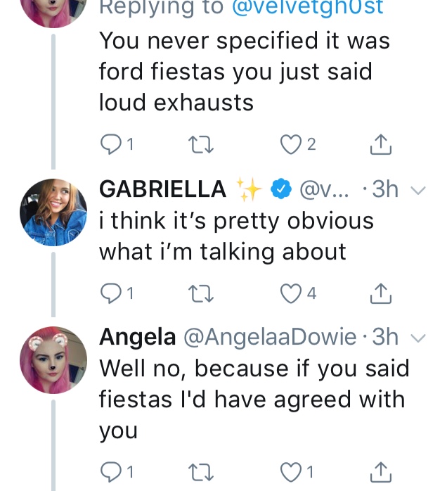This screenshot has width=447, height=491.
Task: Open the @AngelaaDowie handle link
Action: click(x=270, y=337)
